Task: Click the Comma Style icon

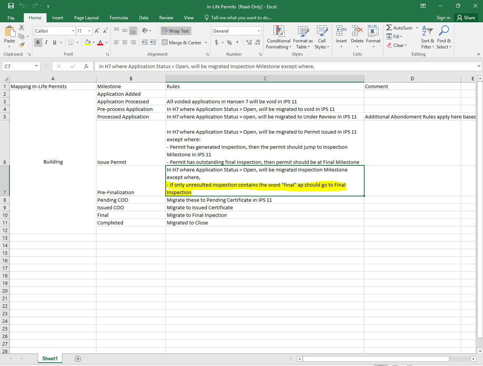Action: (x=238, y=42)
